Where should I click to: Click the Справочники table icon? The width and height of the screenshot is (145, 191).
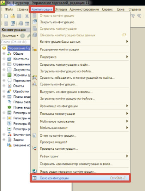click(10, 64)
